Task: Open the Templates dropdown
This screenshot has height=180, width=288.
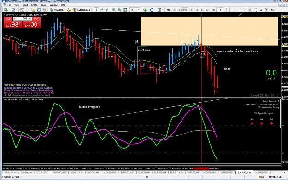Action: click(160, 10)
